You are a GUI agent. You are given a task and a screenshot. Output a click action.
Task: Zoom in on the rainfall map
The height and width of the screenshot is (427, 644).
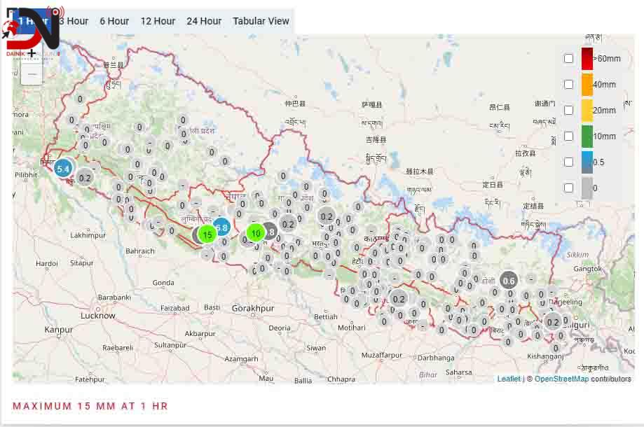(32, 53)
